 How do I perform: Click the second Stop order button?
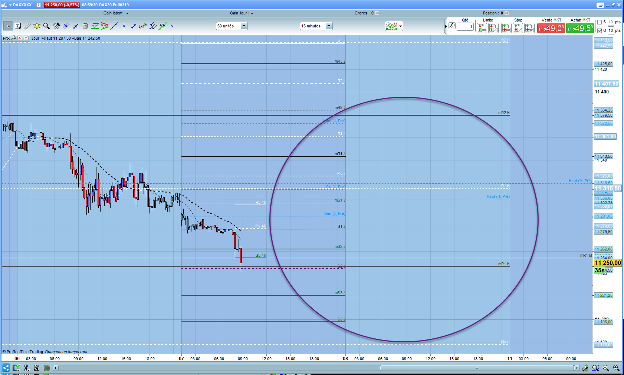[x=518, y=28]
